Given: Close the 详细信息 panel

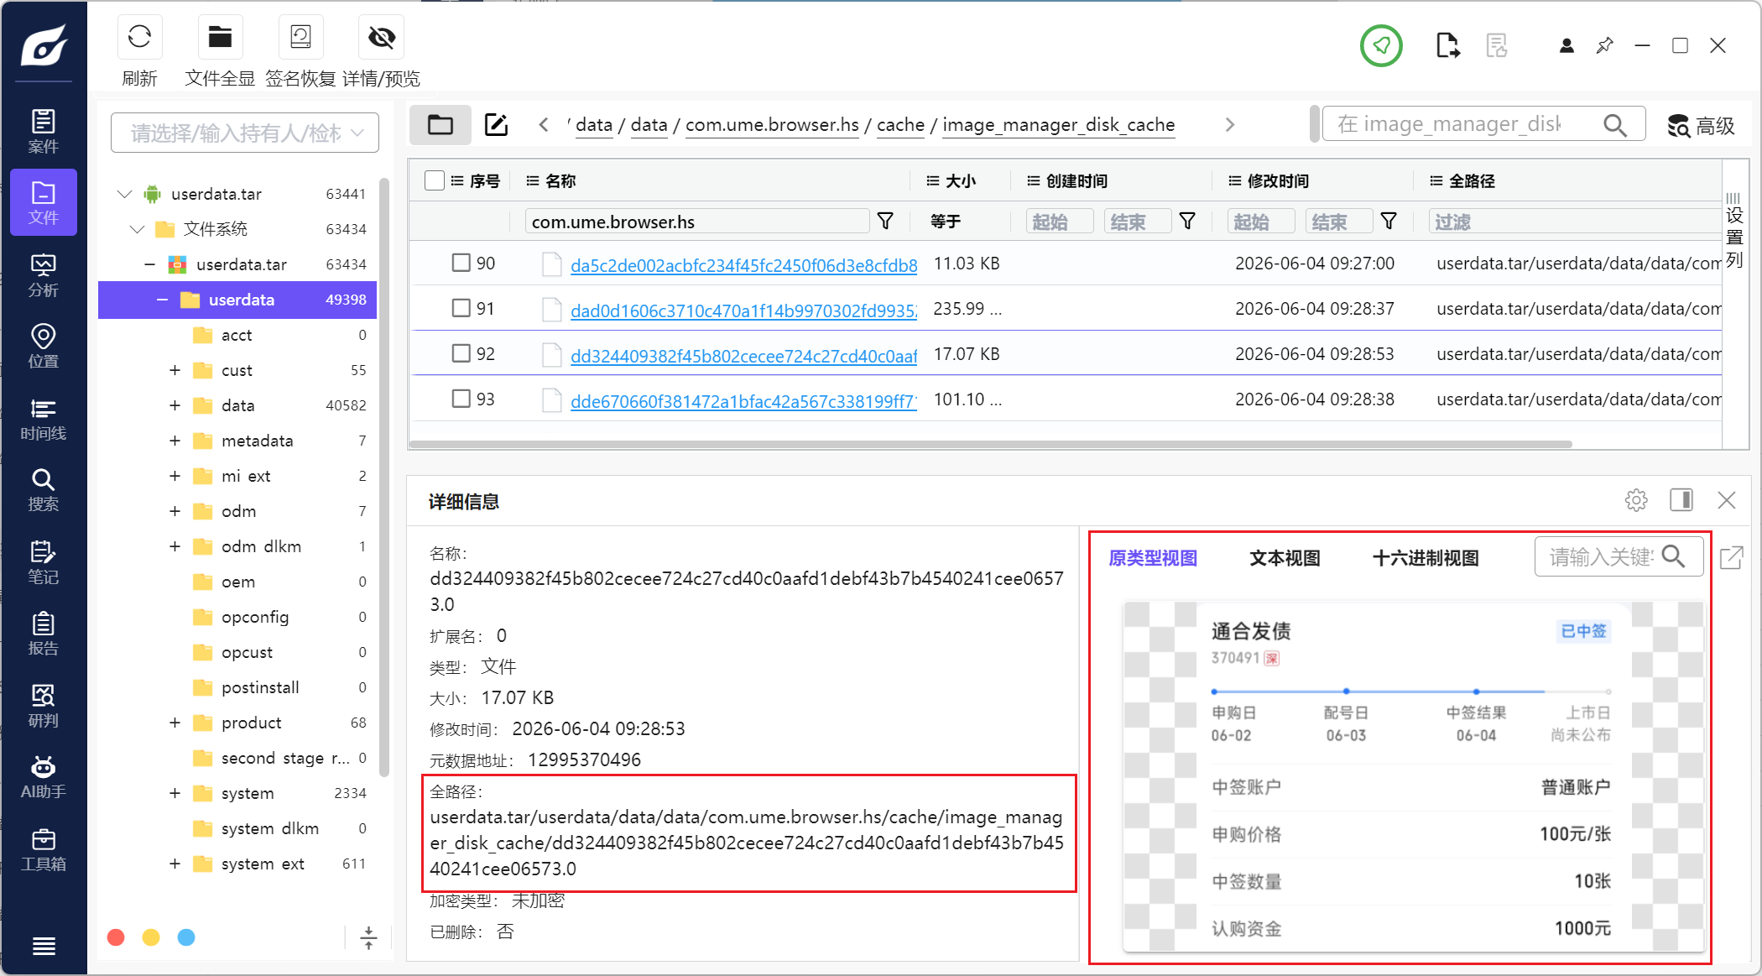Looking at the screenshot, I should click(x=1727, y=500).
